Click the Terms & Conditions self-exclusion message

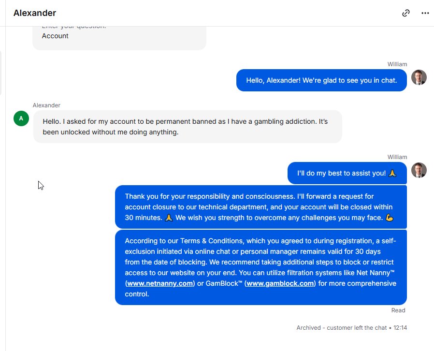tap(260, 267)
